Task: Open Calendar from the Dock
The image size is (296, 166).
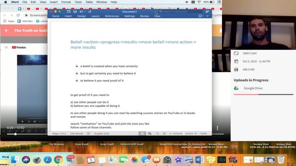Action: (91, 160)
